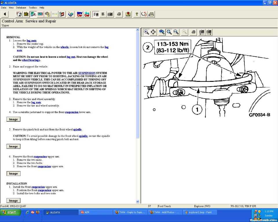Click the yellow question mark help icon
Viewport: 278px width, 222px height.
pyautogui.click(x=137, y=14)
